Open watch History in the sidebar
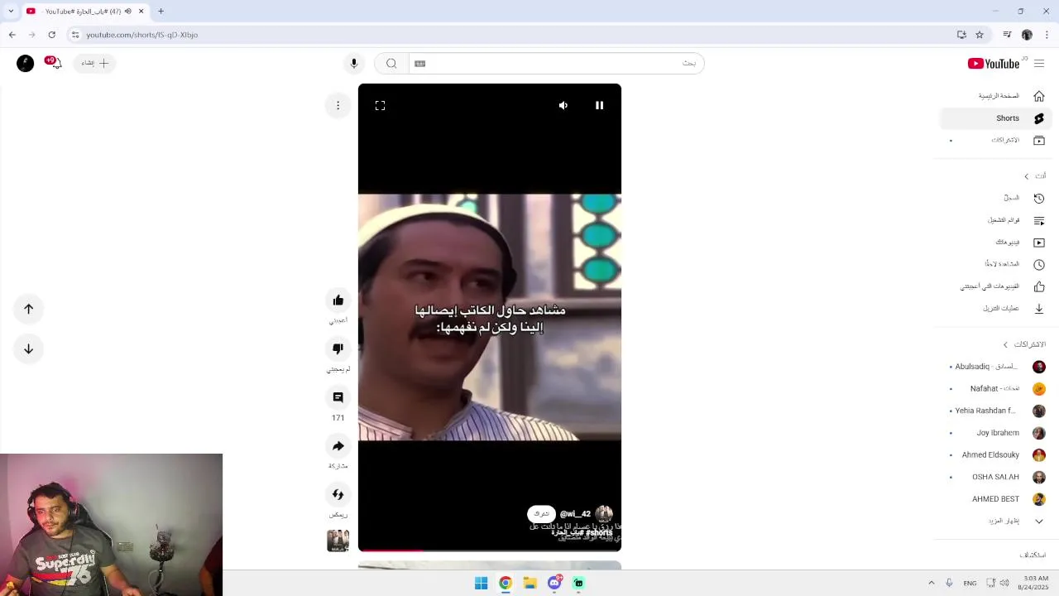 point(996,198)
